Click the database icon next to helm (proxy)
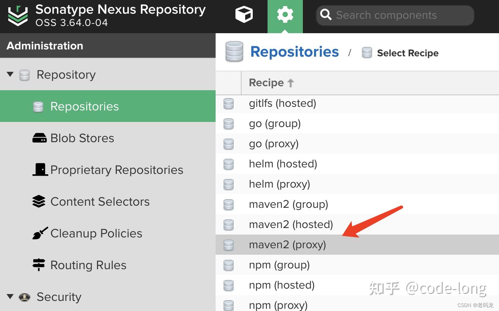Screen dimensions: 499x311 pyautogui.click(x=229, y=184)
